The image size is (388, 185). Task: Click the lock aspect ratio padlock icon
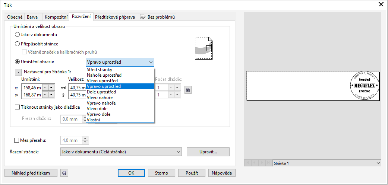click(x=188, y=89)
